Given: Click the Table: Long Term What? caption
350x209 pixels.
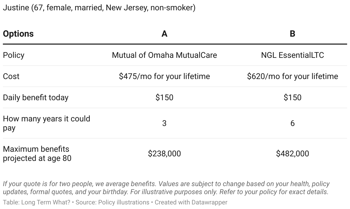Looking at the screenshot, I should click(36, 202).
